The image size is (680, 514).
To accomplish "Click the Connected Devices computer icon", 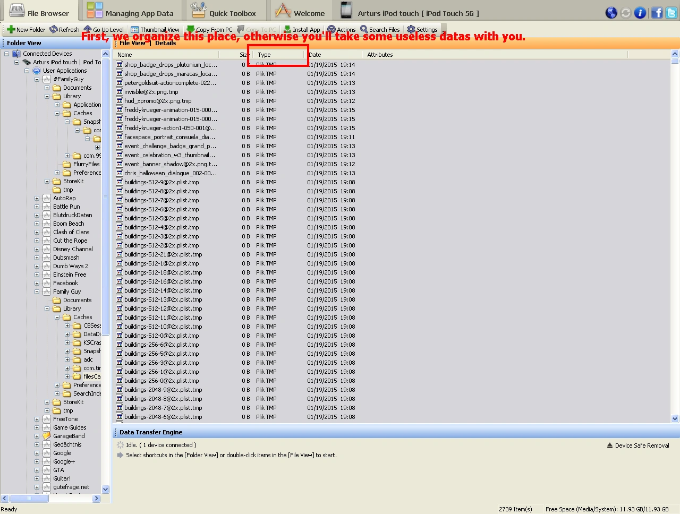I will [16, 54].
